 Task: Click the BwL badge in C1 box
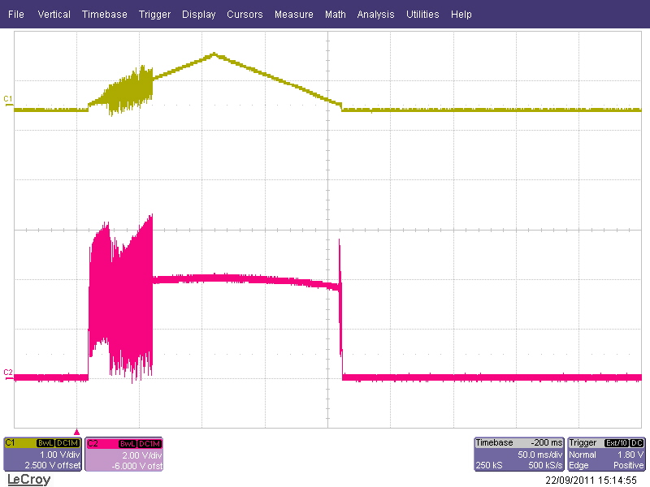(x=45, y=443)
